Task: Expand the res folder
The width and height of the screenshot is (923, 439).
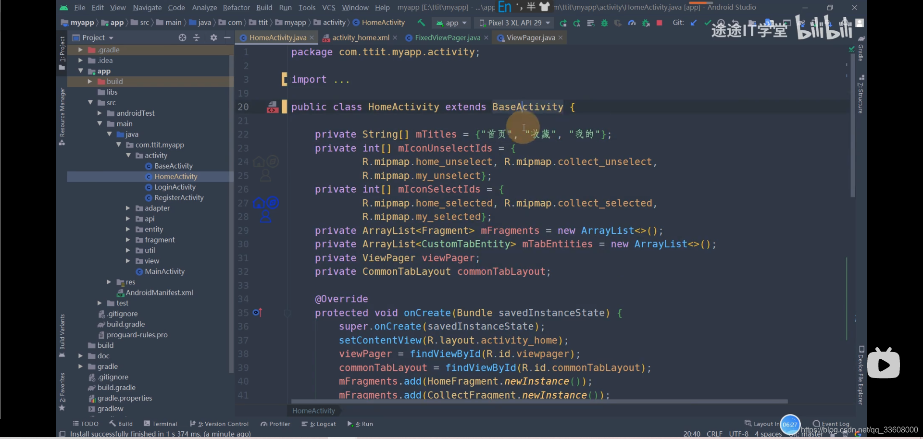Action: [x=109, y=282]
